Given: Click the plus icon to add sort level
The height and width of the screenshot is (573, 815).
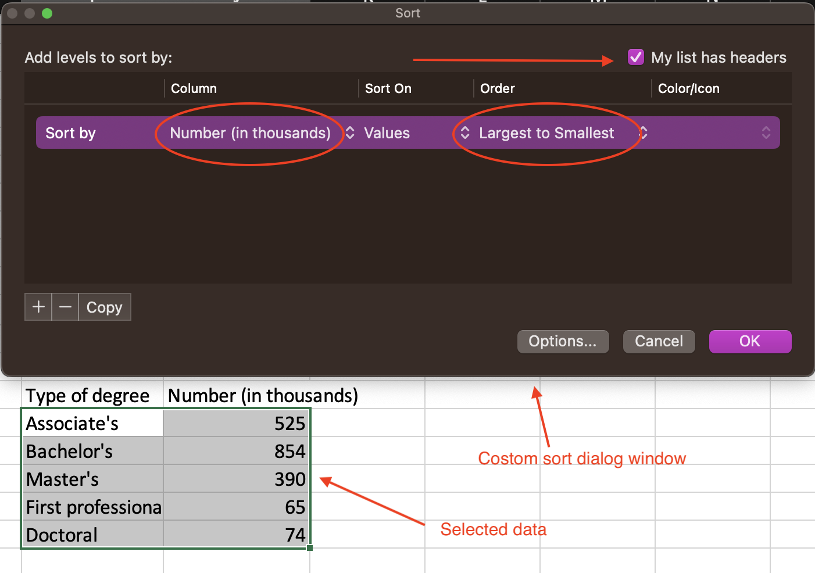Looking at the screenshot, I should click(x=38, y=307).
